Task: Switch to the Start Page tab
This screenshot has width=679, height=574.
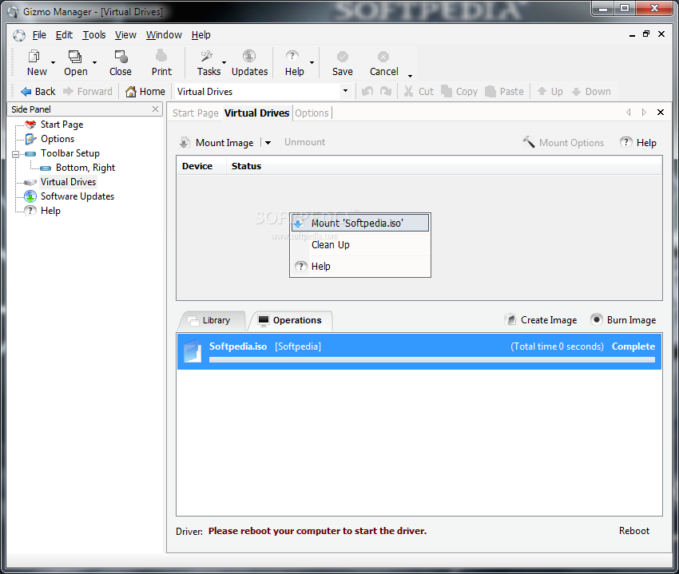Action: pyautogui.click(x=195, y=113)
